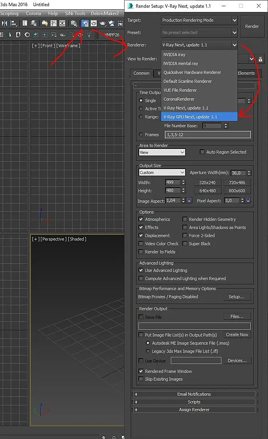Switch to the Elements tab

pyautogui.click(x=246, y=73)
